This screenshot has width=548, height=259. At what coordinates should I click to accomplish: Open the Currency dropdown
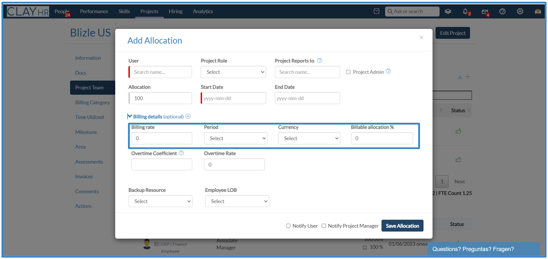(x=309, y=138)
